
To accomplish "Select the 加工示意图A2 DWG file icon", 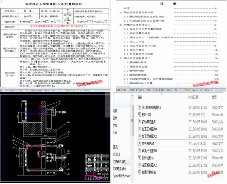I will (139, 136).
